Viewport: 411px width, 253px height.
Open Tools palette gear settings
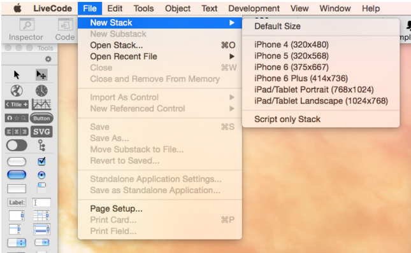(48, 59)
